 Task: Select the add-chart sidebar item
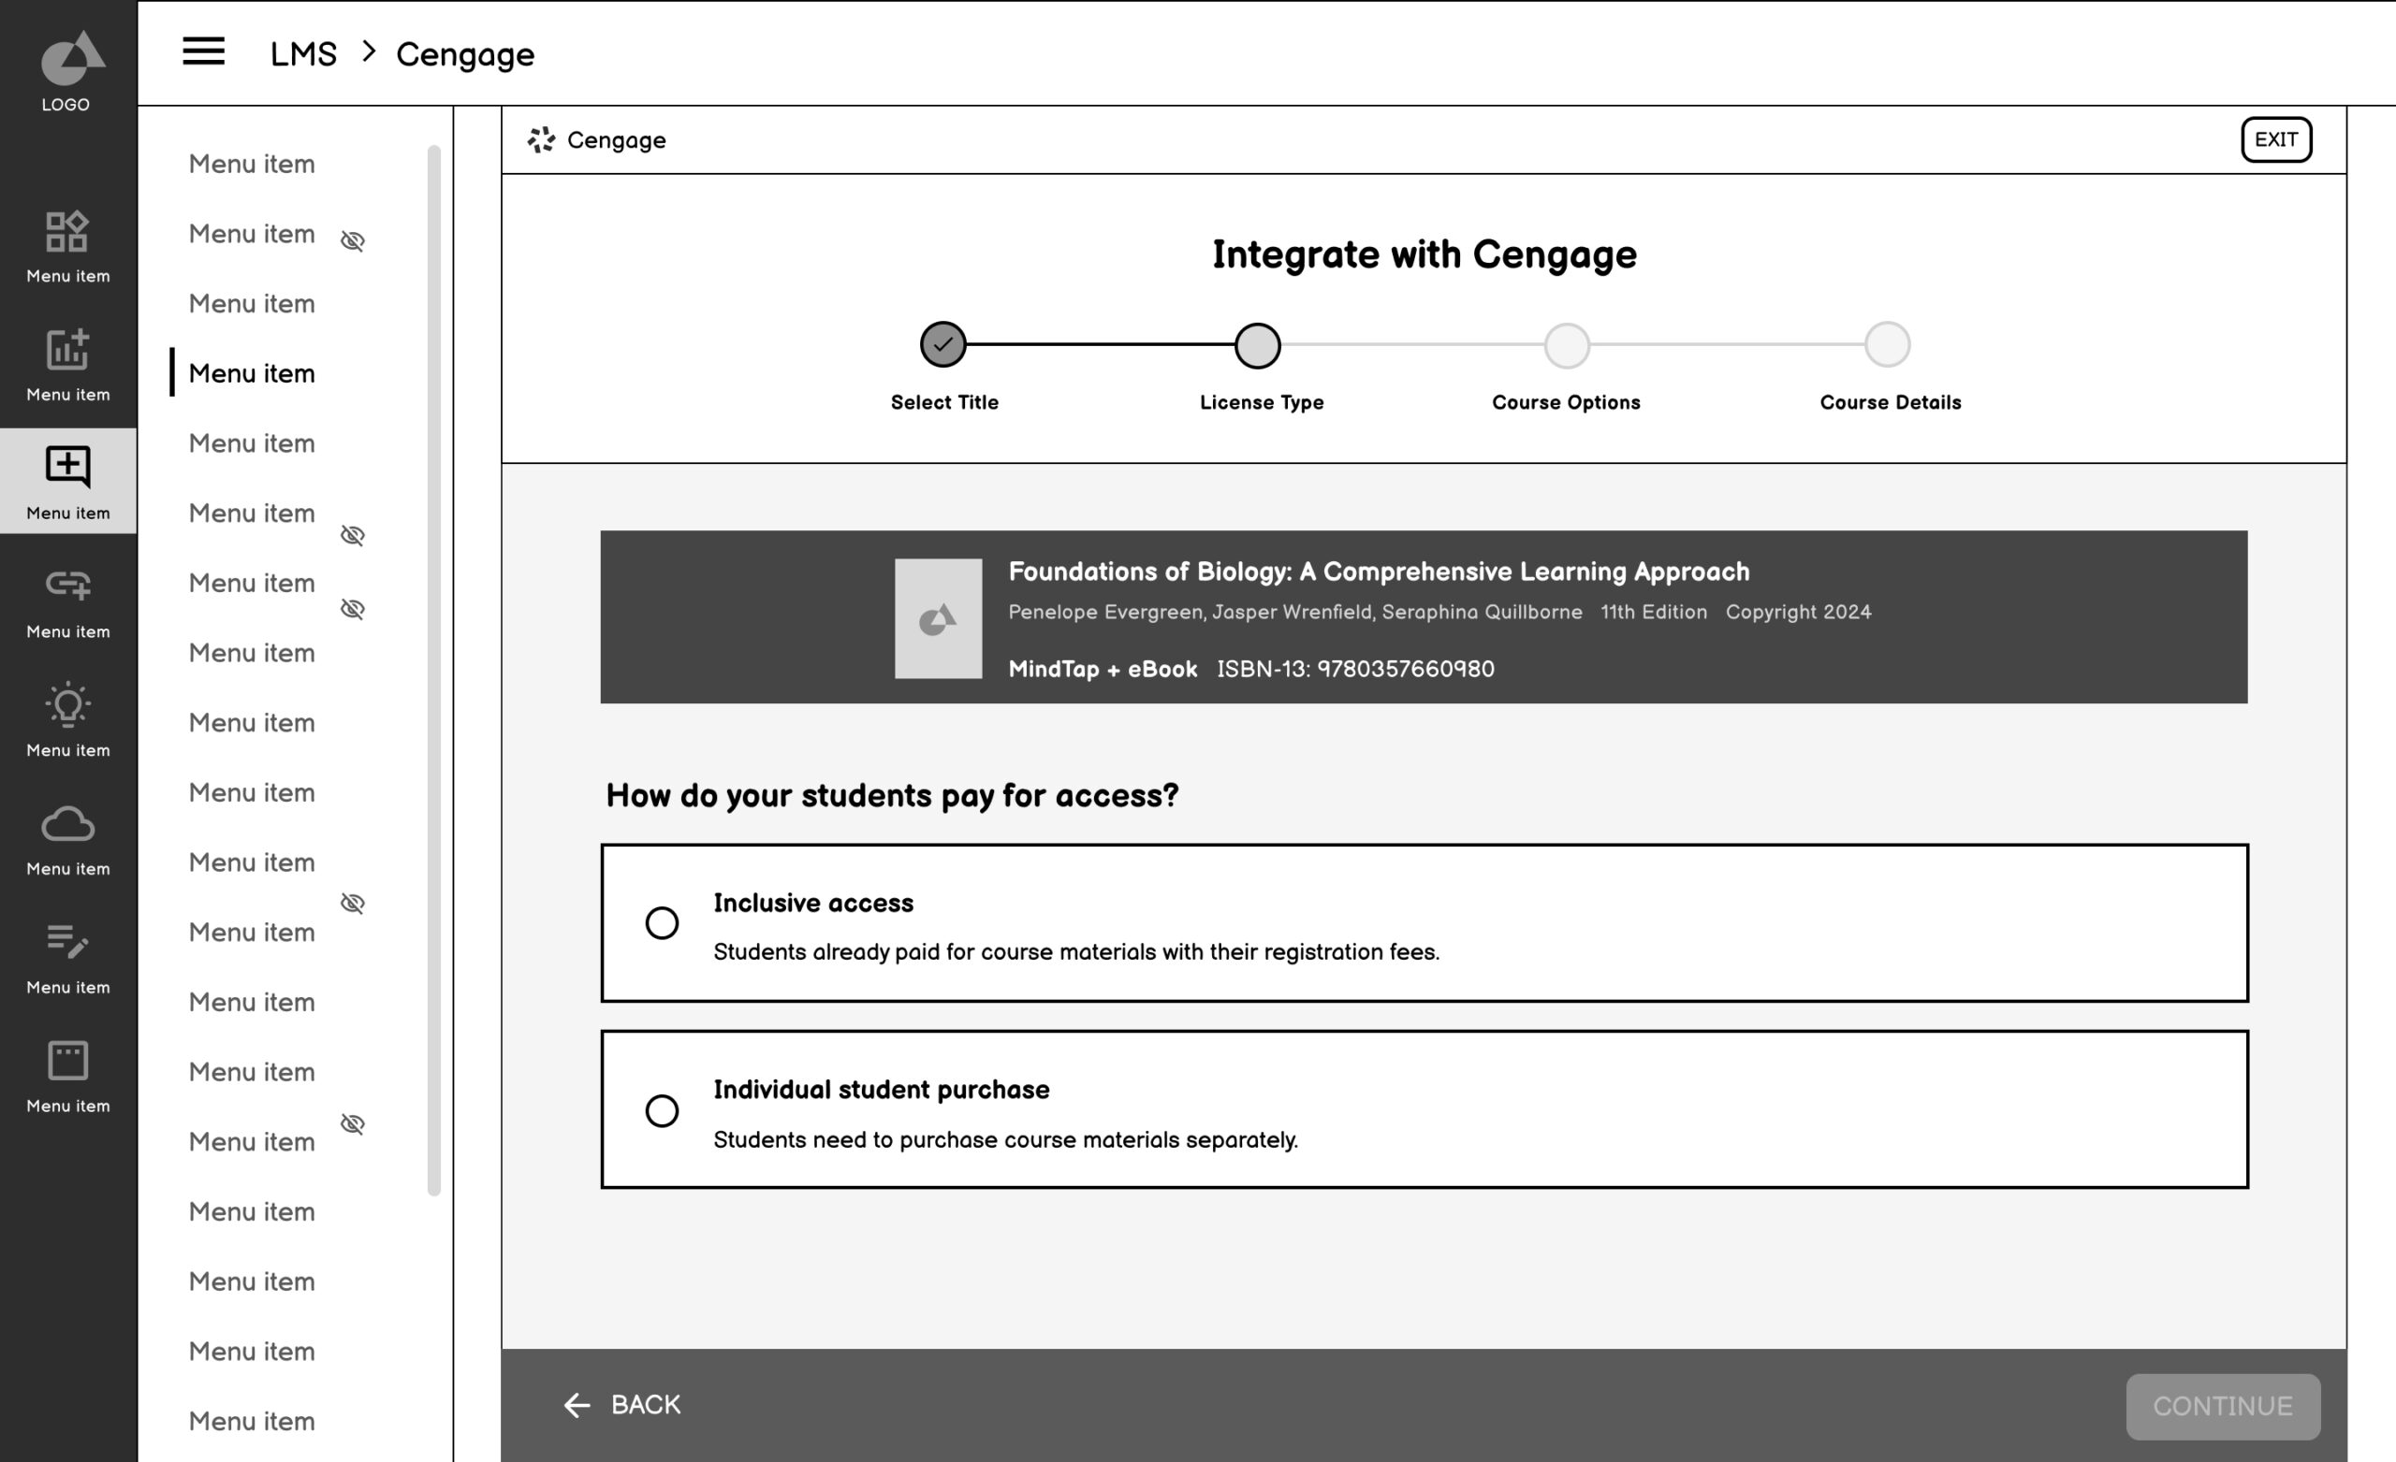click(x=68, y=366)
